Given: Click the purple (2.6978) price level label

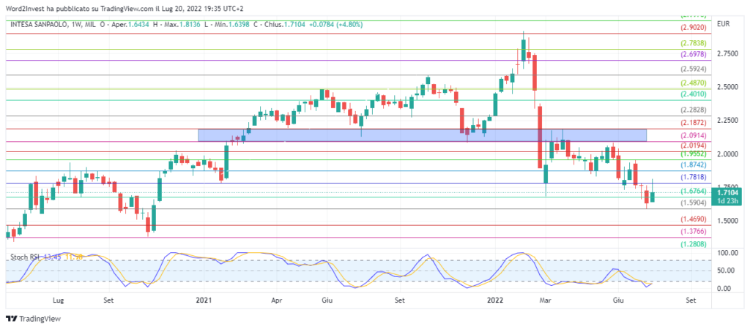Looking at the screenshot, I should (x=692, y=54).
